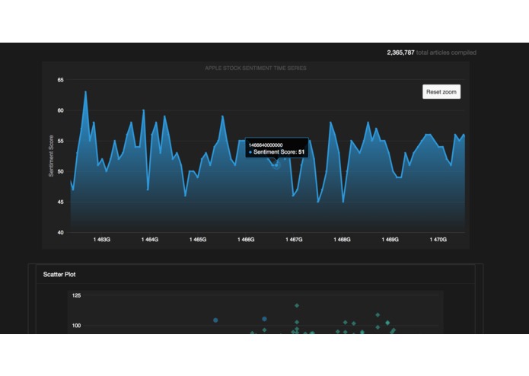Click the tooltip timestamp '1466640000000'

pyautogui.click(x=266, y=145)
